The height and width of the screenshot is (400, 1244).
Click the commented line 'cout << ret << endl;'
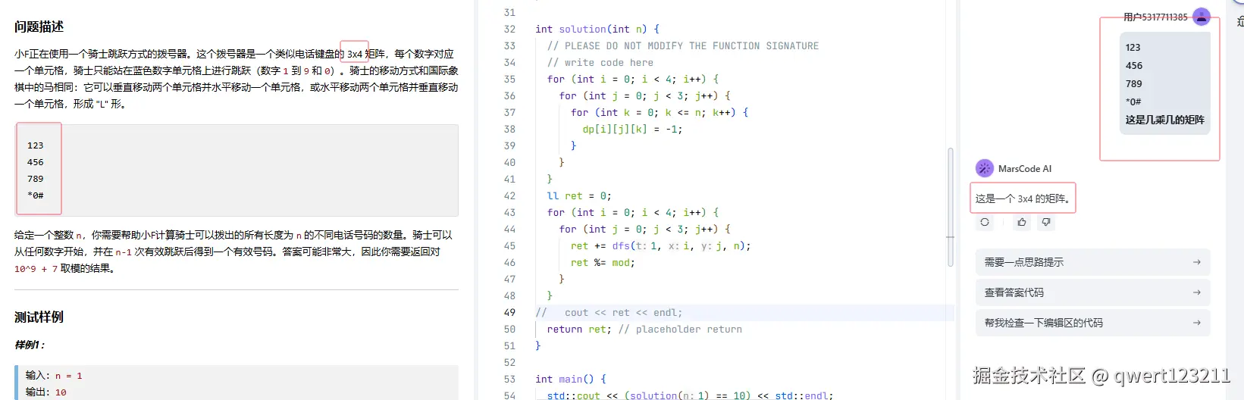click(x=609, y=312)
